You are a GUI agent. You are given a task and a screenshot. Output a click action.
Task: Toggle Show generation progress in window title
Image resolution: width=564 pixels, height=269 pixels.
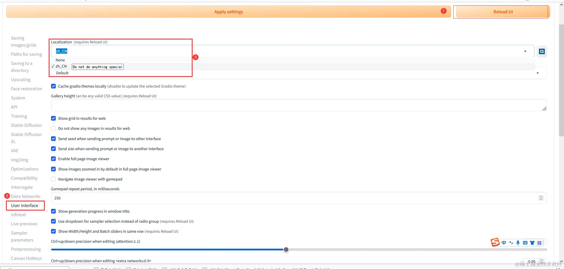53,211
